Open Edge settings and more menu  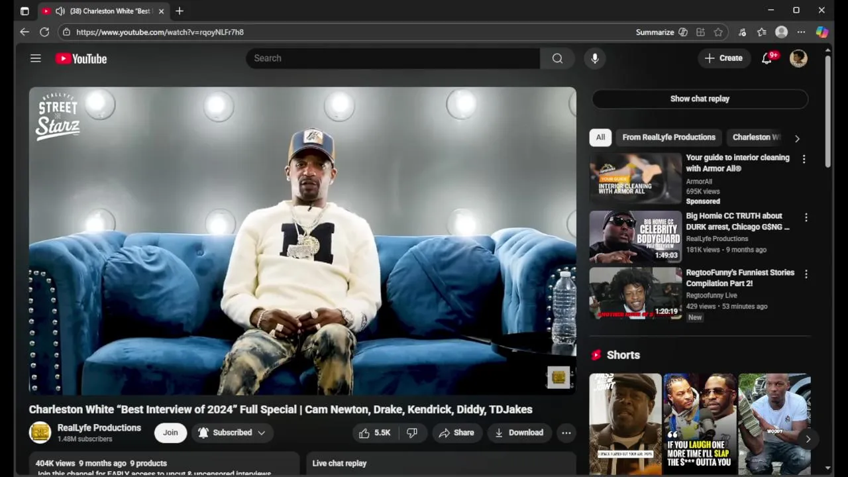[801, 32]
